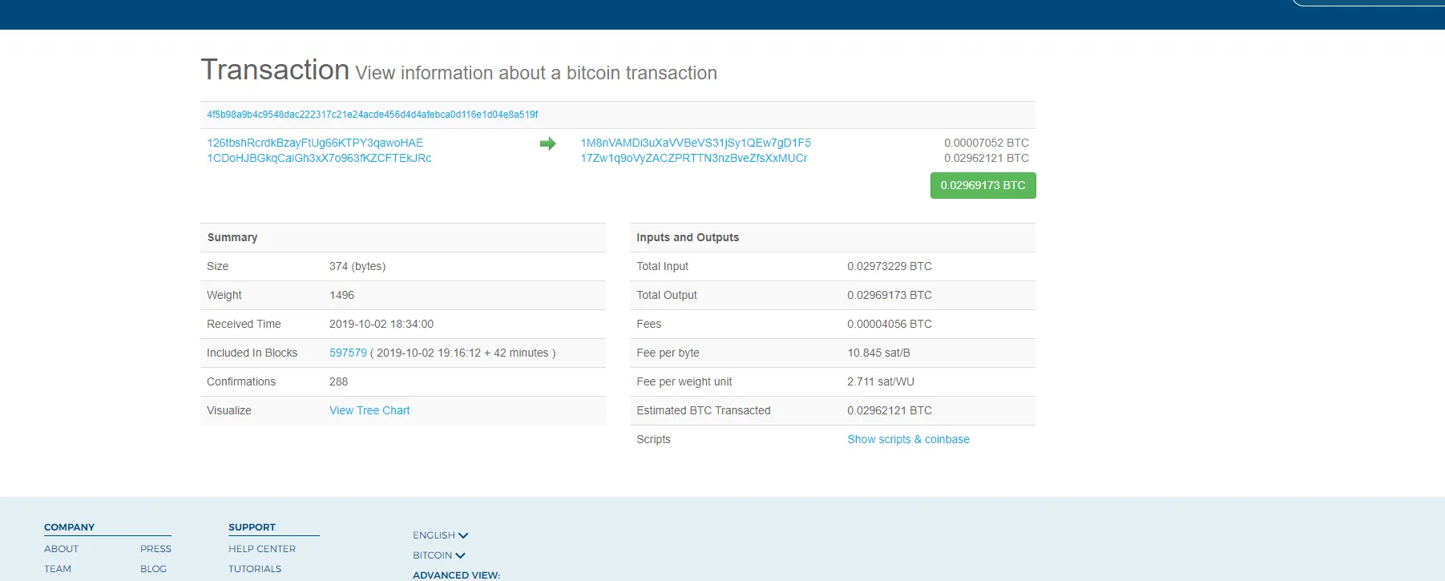This screenshot has width=1445, height=581.
Task: Show scripts & coinbase
Action: pos(908,439)
